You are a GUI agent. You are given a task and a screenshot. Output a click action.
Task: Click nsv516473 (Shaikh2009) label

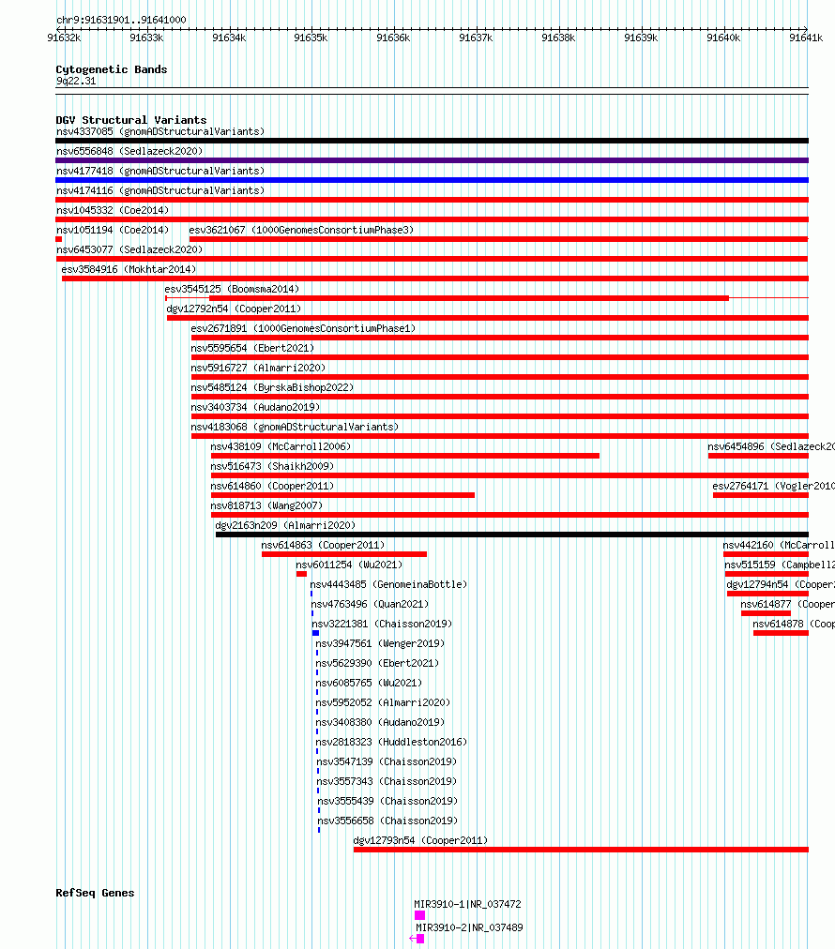coord(272,466)
